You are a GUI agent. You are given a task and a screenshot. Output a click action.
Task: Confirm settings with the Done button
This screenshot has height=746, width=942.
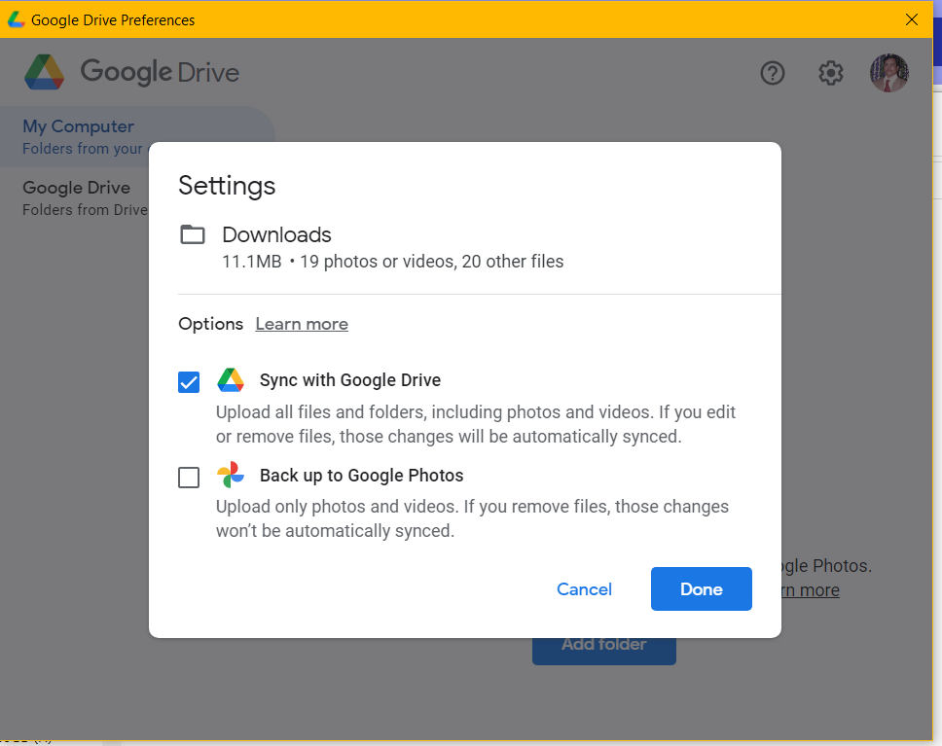tap(701, 589)
